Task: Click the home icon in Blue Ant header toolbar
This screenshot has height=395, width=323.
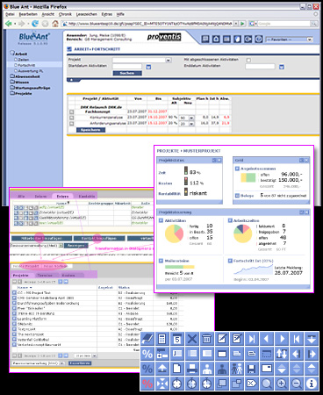Action: coord(216,39)
